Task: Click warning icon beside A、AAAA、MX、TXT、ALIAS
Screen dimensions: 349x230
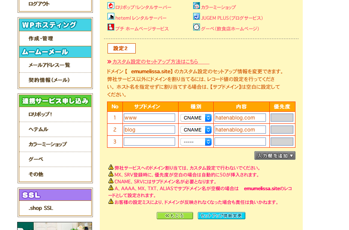Action: 111,188
